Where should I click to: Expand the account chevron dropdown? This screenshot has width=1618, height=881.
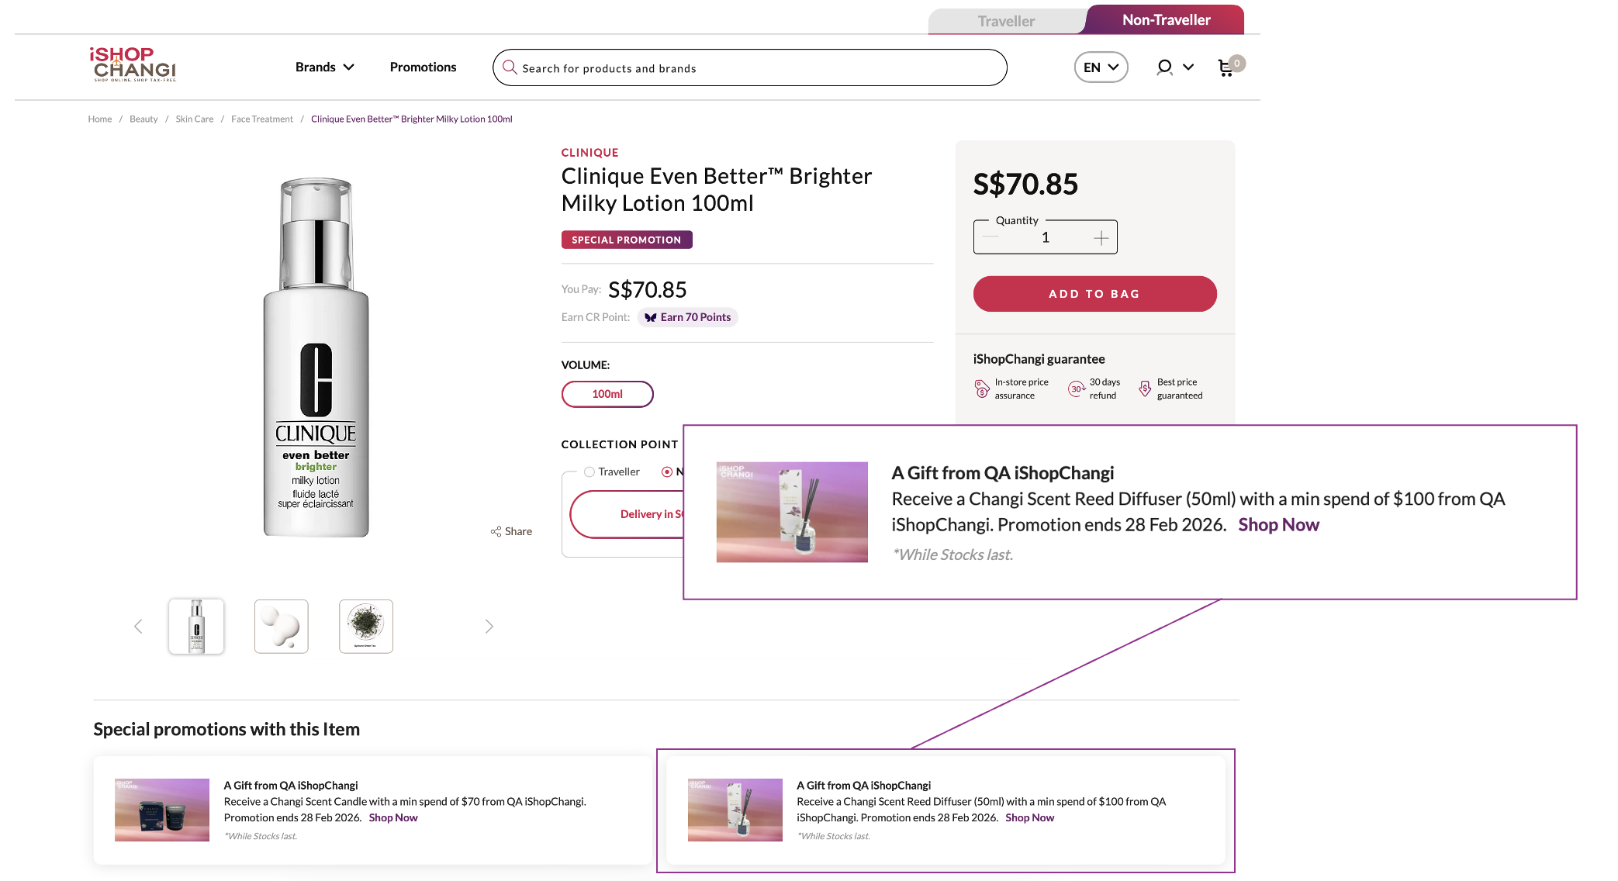[x=1188, y=67]
